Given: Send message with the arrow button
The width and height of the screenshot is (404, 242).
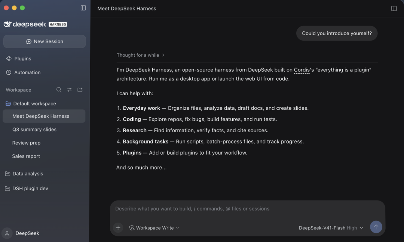Looking at the screenshot, I should (376, 227).
